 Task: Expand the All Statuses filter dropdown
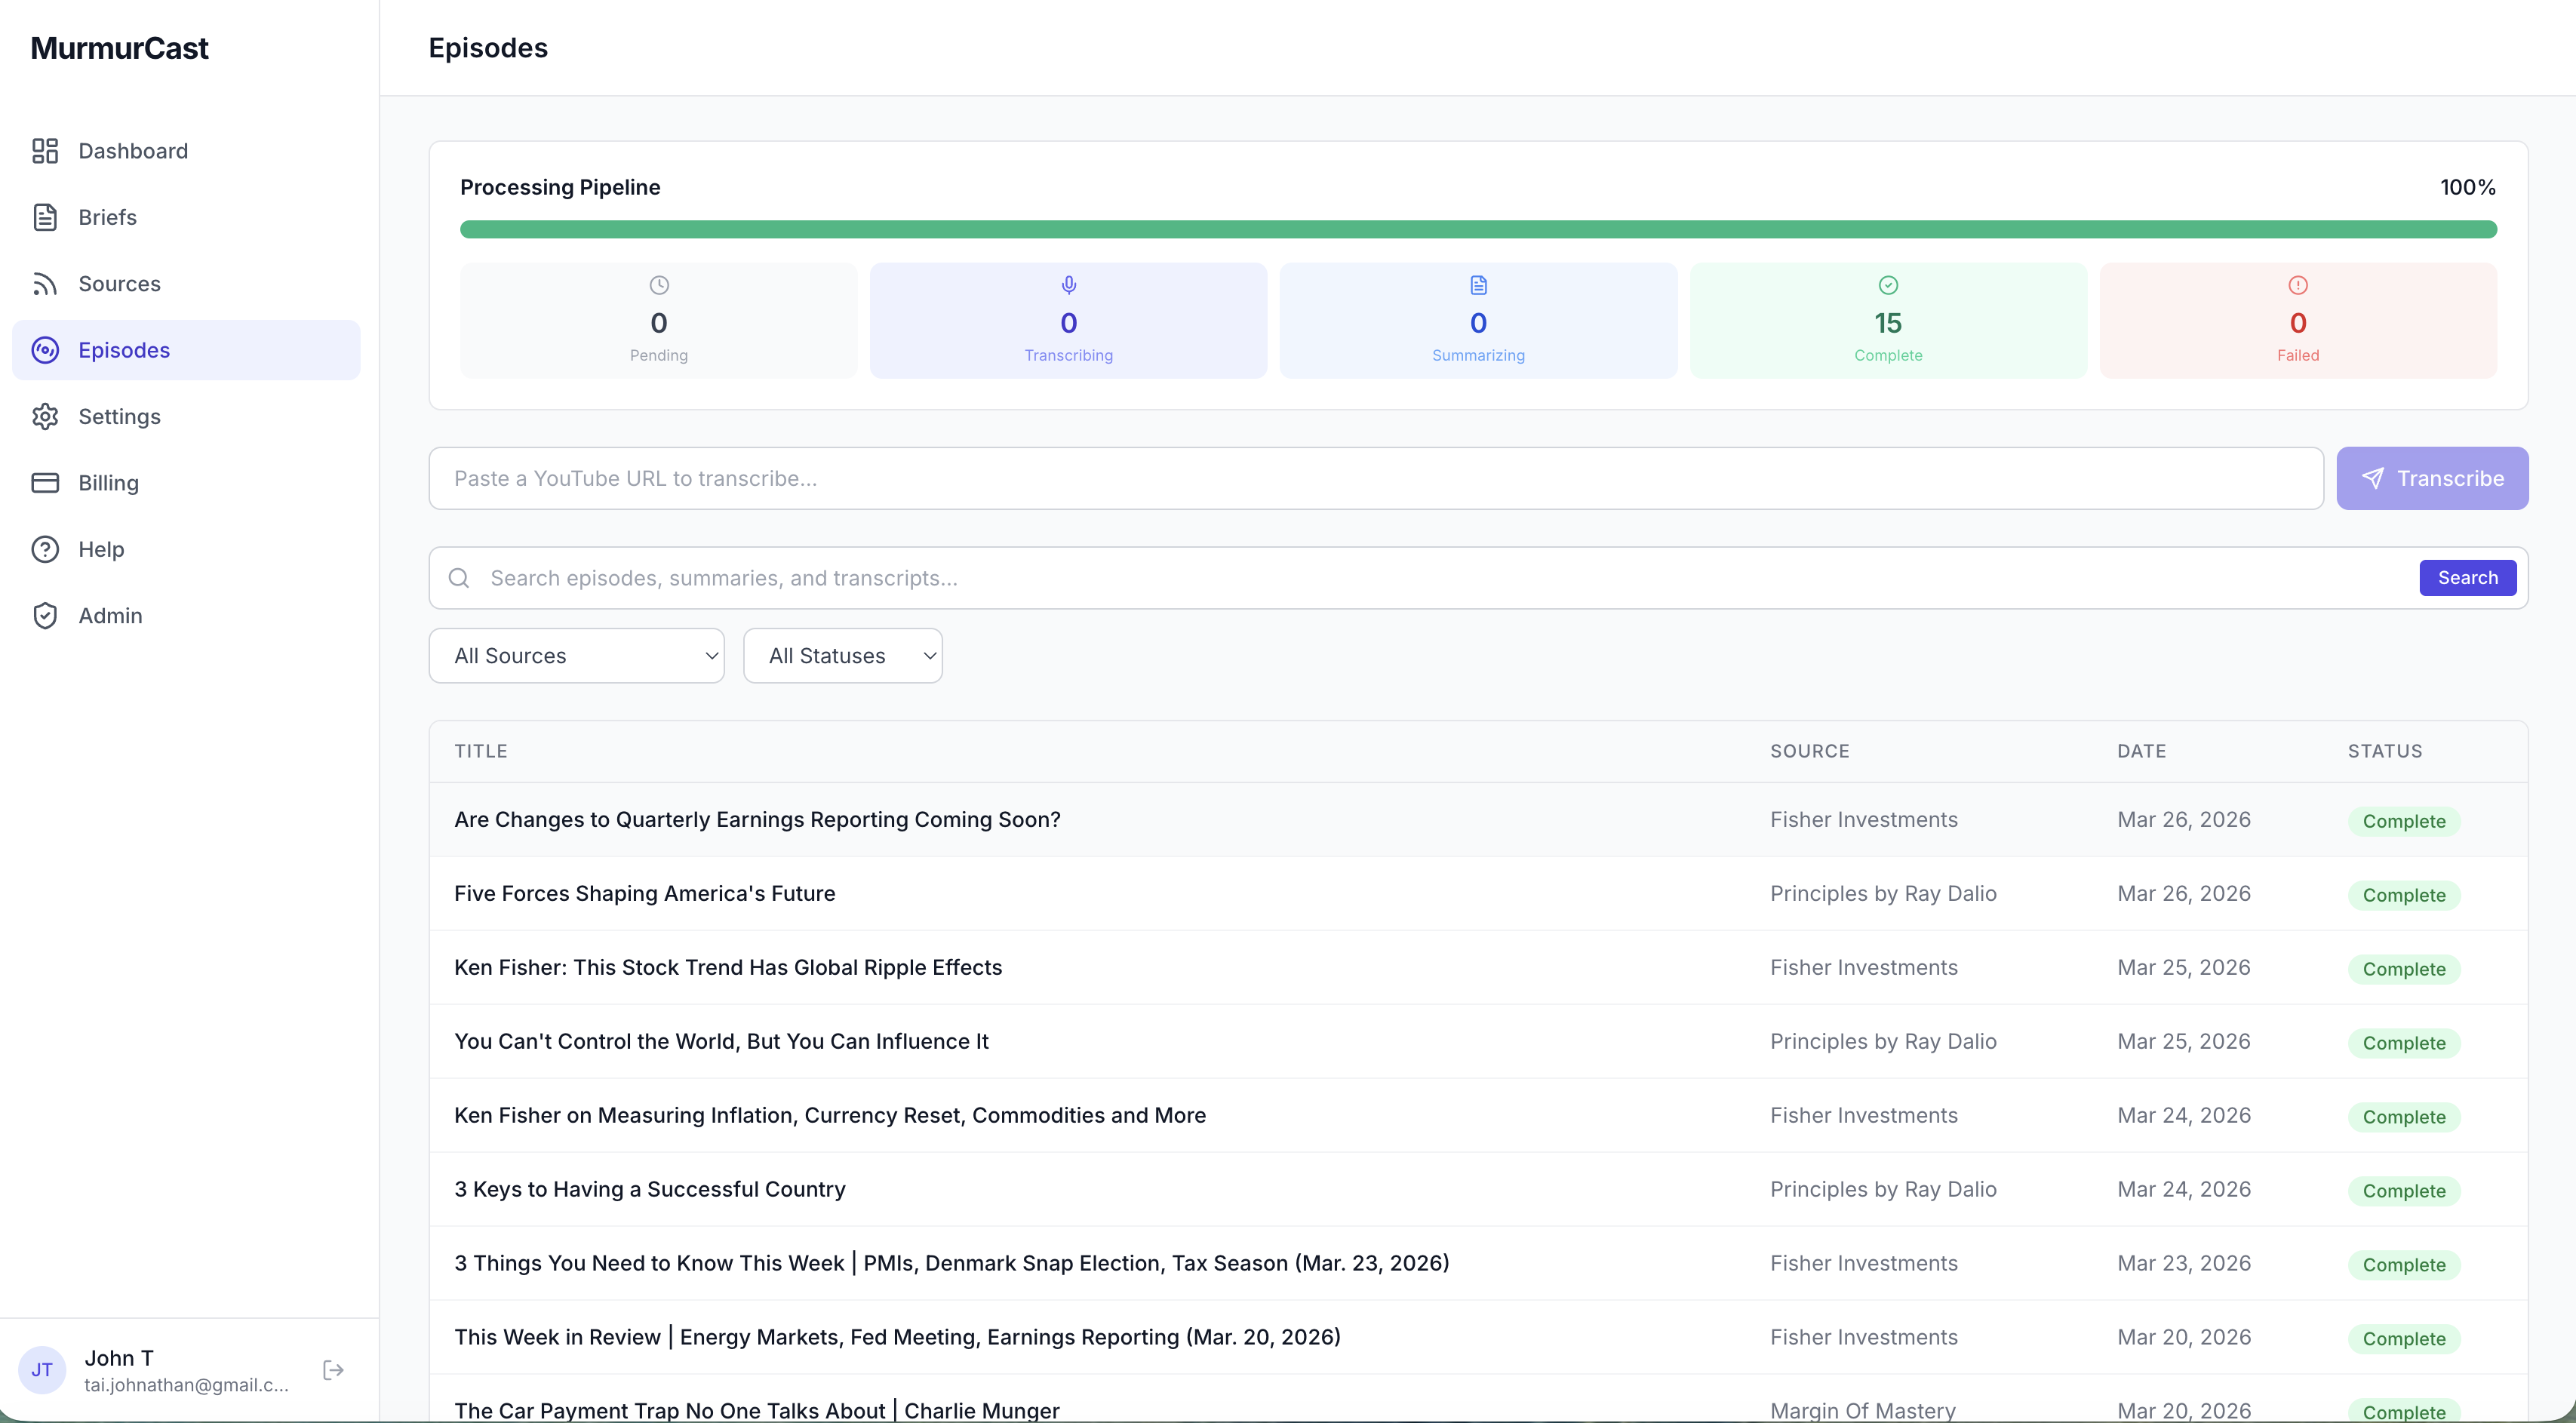pos(842,656)
